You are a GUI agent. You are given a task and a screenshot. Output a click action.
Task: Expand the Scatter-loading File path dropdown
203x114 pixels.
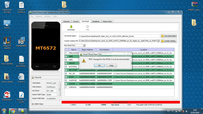click(158, 41)
